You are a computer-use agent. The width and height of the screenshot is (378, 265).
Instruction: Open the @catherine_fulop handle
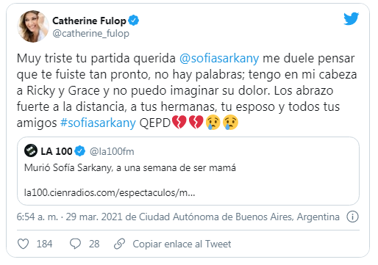click(x=90, y=34)
